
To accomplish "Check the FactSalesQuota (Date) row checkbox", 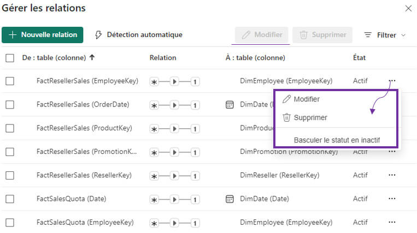I will point(10,199).
